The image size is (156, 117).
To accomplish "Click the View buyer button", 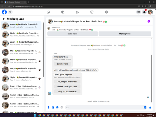I will (x=73, y=34).
